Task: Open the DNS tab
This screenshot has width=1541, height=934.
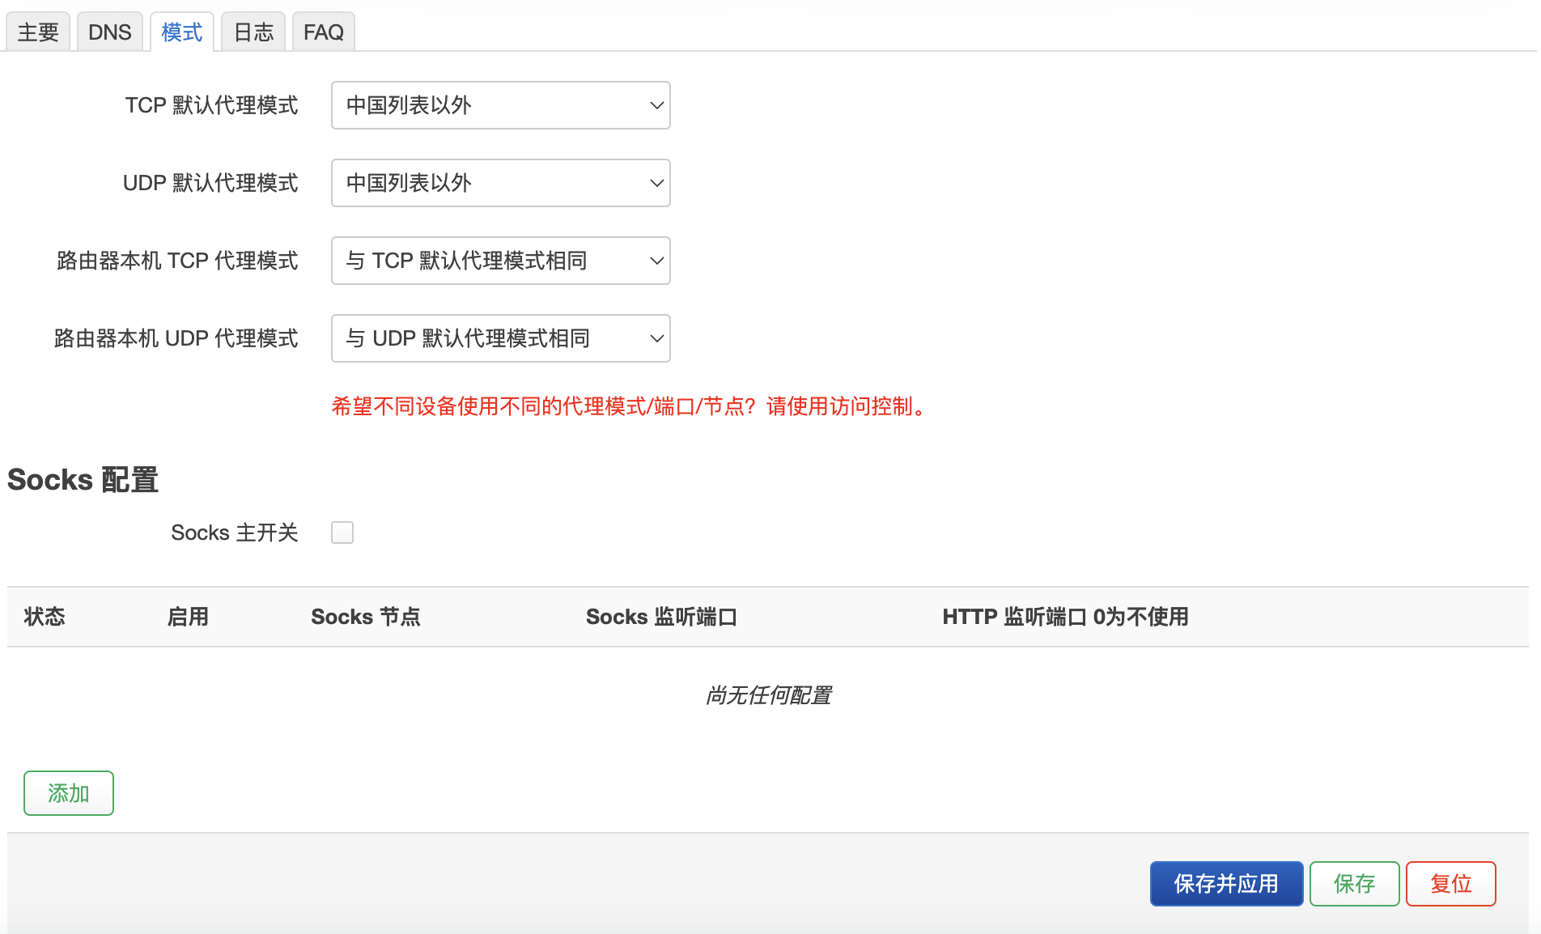Action: (109, 32)
